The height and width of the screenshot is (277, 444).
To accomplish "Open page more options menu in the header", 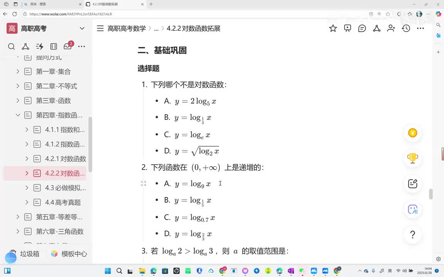I will click(420, 28).
